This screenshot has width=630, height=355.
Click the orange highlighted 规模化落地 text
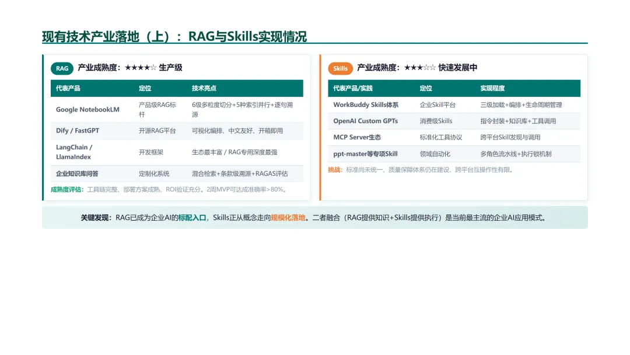pyautogui.click(x=288, y=218)
